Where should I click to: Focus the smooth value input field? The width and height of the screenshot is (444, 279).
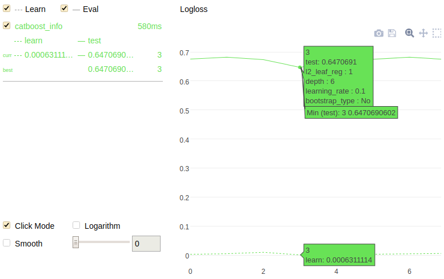(146, 244)
